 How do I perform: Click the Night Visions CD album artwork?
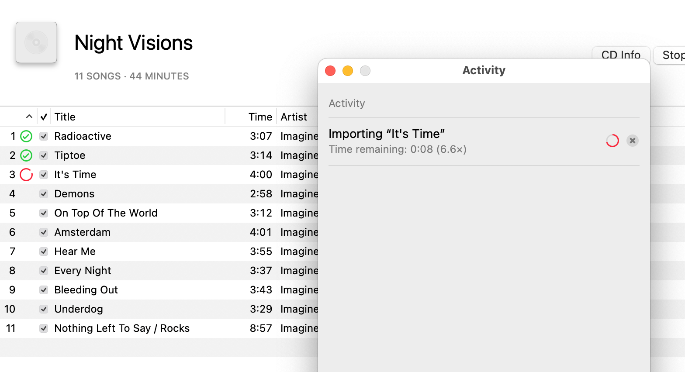pos(36,42)
